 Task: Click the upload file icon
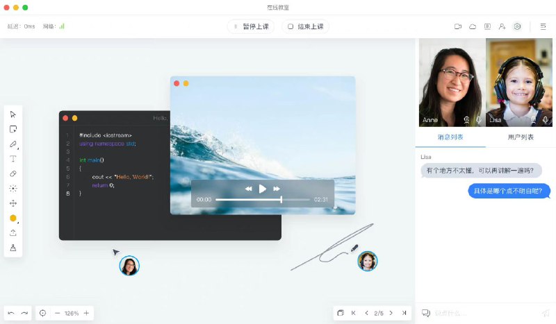pyautogui.click(x=13, y=233)
